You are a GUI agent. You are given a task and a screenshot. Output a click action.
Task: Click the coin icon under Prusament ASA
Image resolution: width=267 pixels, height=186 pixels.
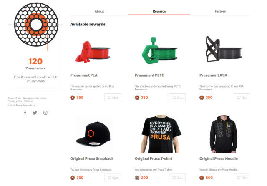click(202, 98)
